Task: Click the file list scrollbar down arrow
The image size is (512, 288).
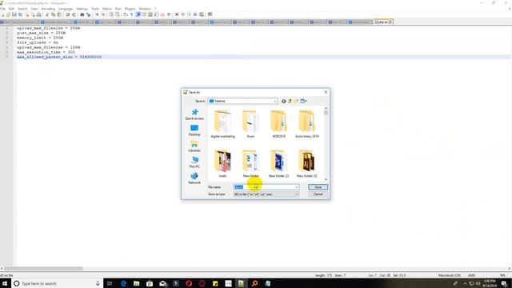Action: 326,179
